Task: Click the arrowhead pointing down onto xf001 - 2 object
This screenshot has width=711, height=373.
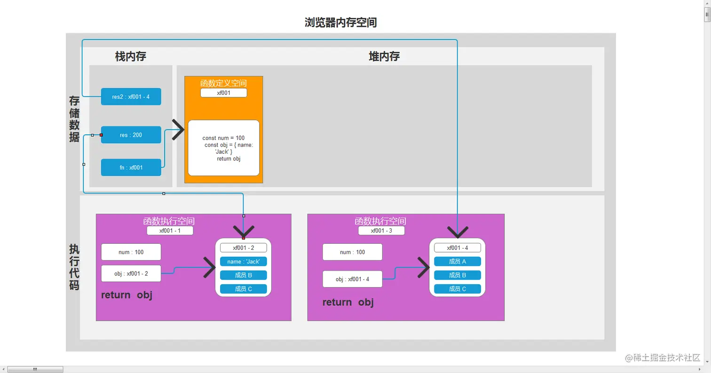Action: 244,232
